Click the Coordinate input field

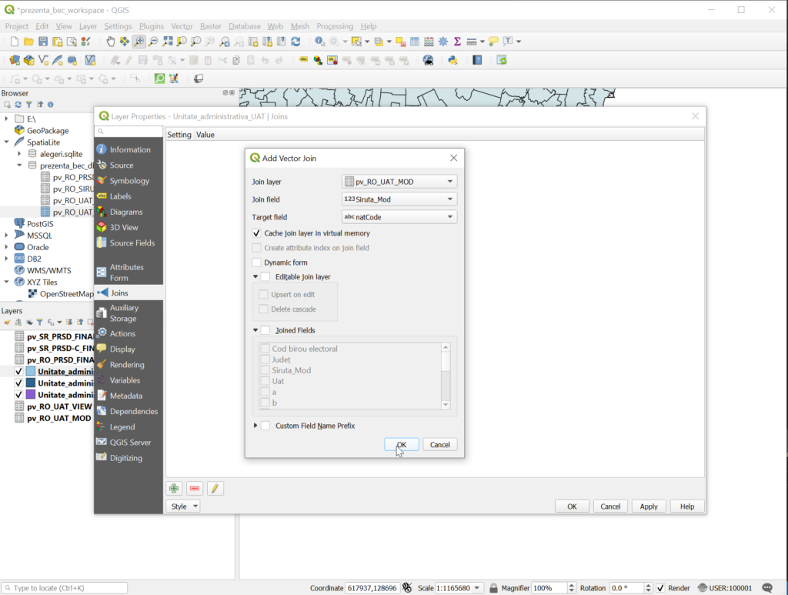click(372, 588)
